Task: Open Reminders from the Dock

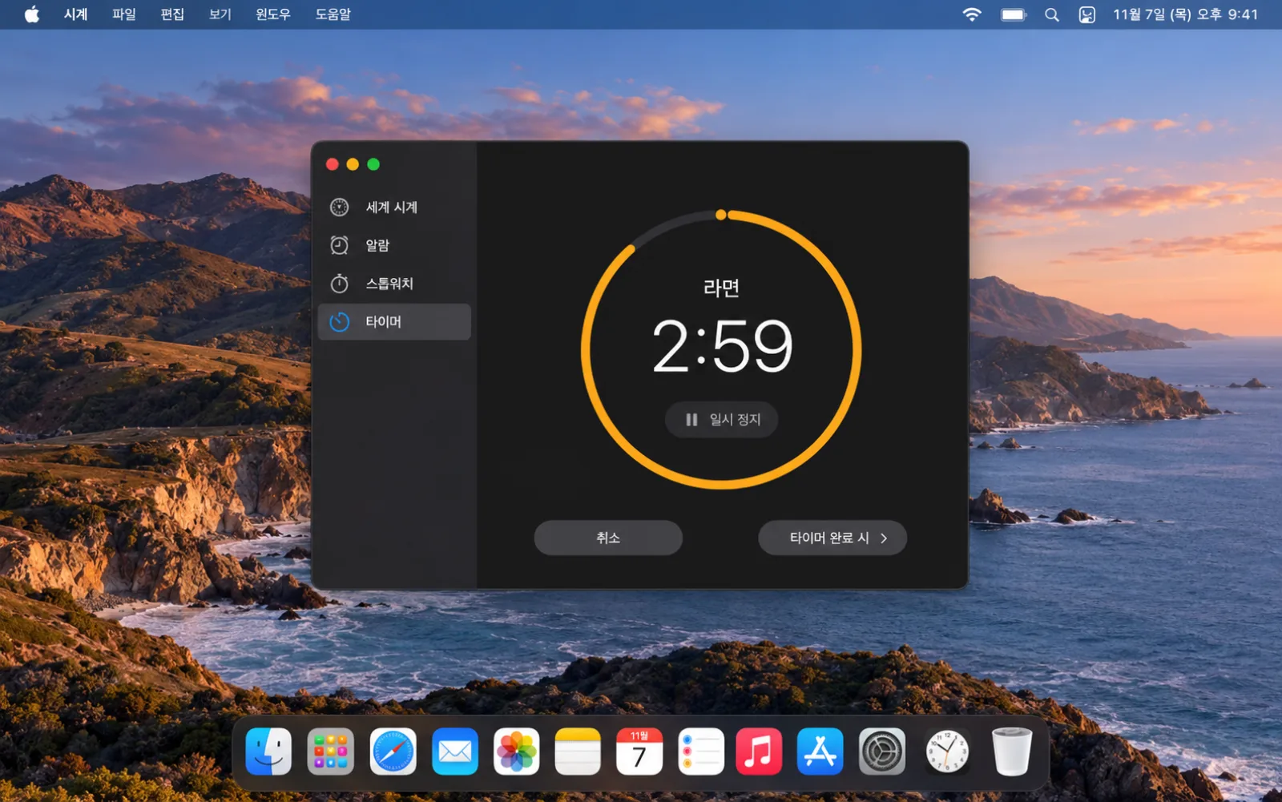Action: pyautogui.click(x=701, y=752)
